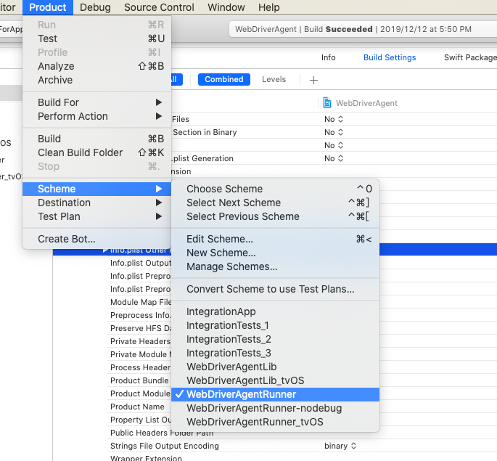Open the Window menu
This screenshot has width=497, height=461.
coord(226,7)
